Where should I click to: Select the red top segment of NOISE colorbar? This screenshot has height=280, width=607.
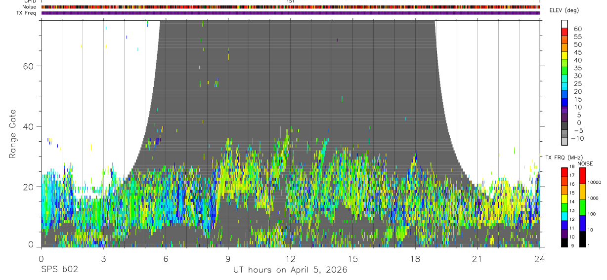[583, 176]
